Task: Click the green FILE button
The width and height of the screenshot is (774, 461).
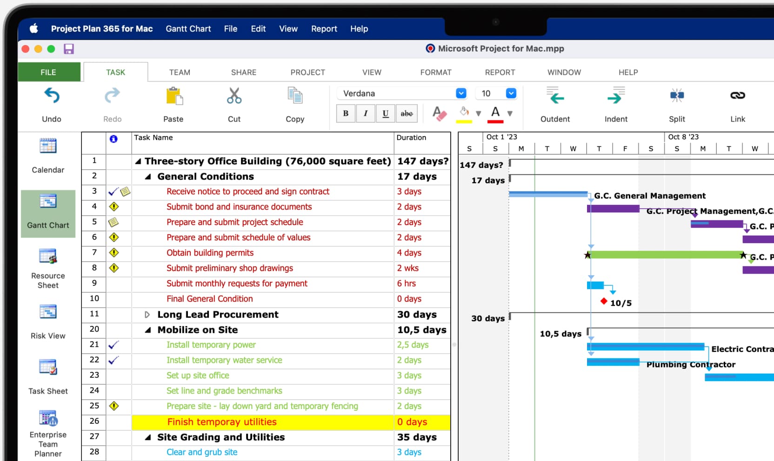Action: (x=48, y=72)
